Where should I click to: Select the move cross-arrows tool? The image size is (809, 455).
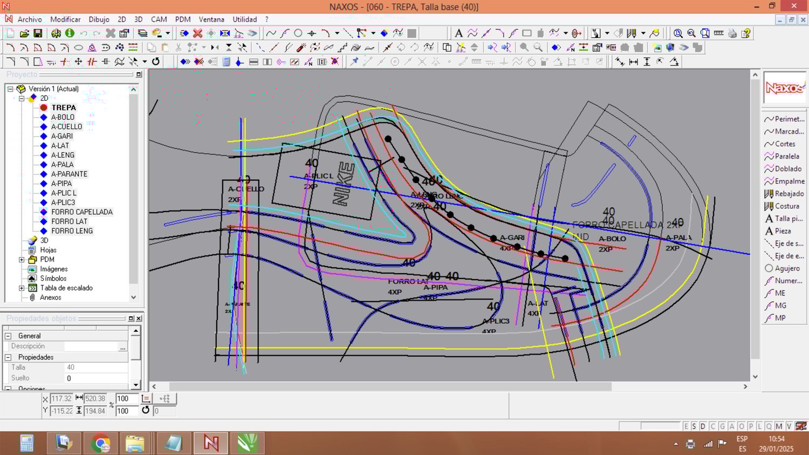click(78, 62)
